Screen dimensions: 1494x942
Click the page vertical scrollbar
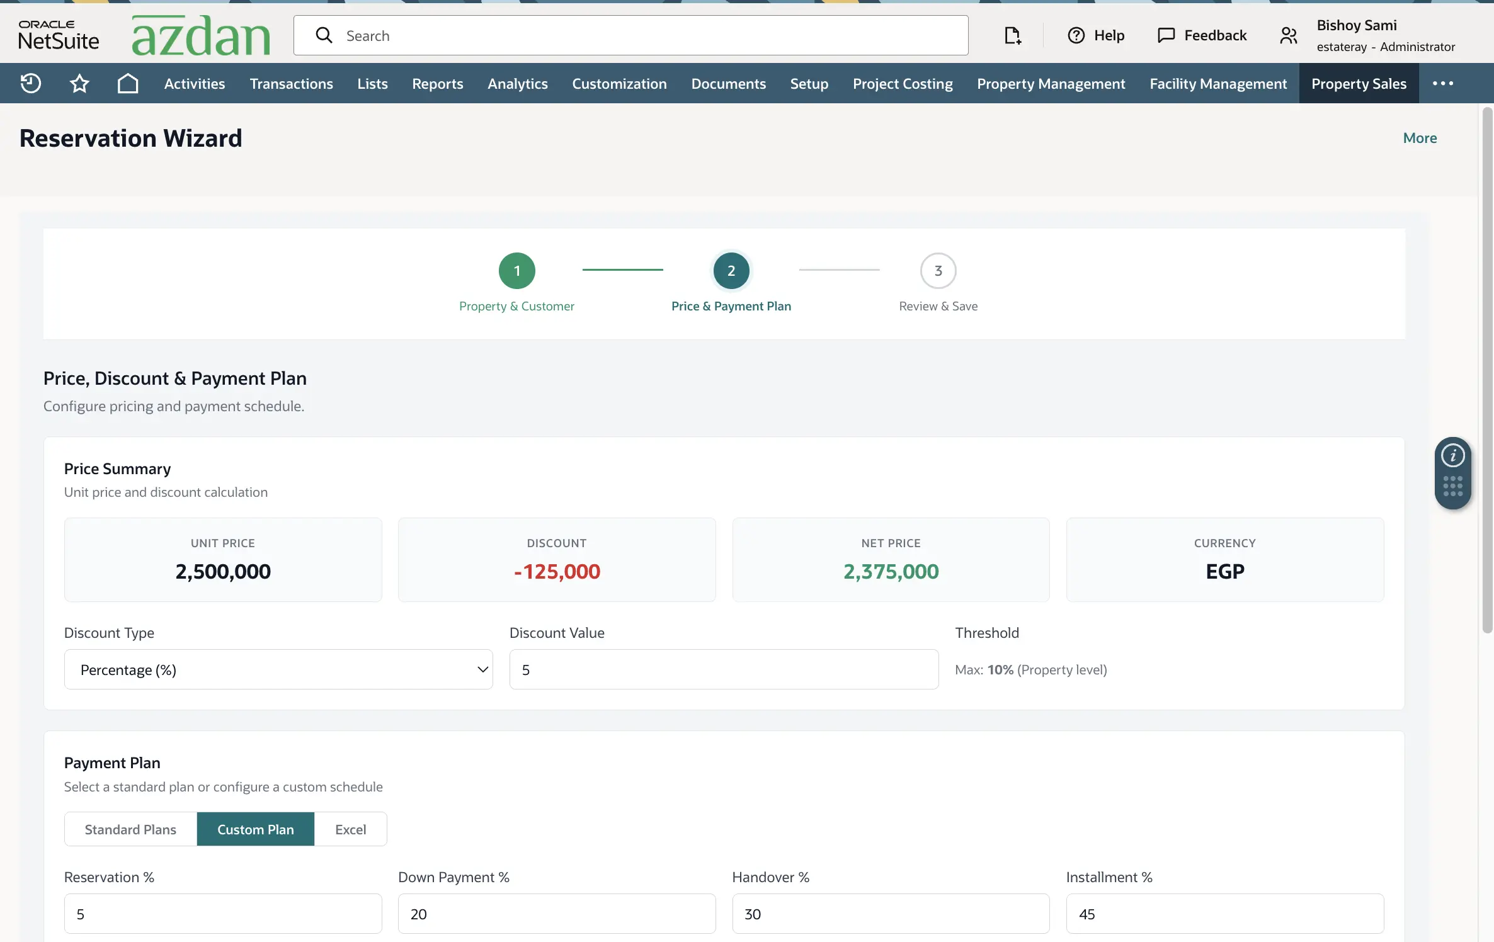[x=1487, y=370]
